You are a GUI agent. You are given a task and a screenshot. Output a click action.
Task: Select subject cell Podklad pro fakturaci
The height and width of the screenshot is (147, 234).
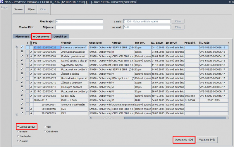point(74,56)
